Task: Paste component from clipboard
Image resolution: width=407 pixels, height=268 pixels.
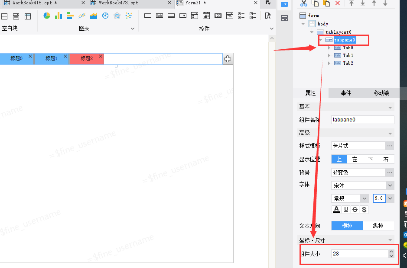Action: (x=326, y=3)
